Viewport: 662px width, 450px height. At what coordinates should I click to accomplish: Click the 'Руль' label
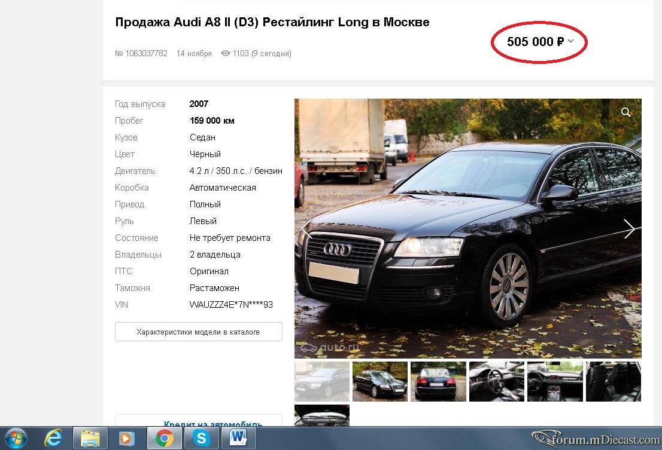pos(124,221)
